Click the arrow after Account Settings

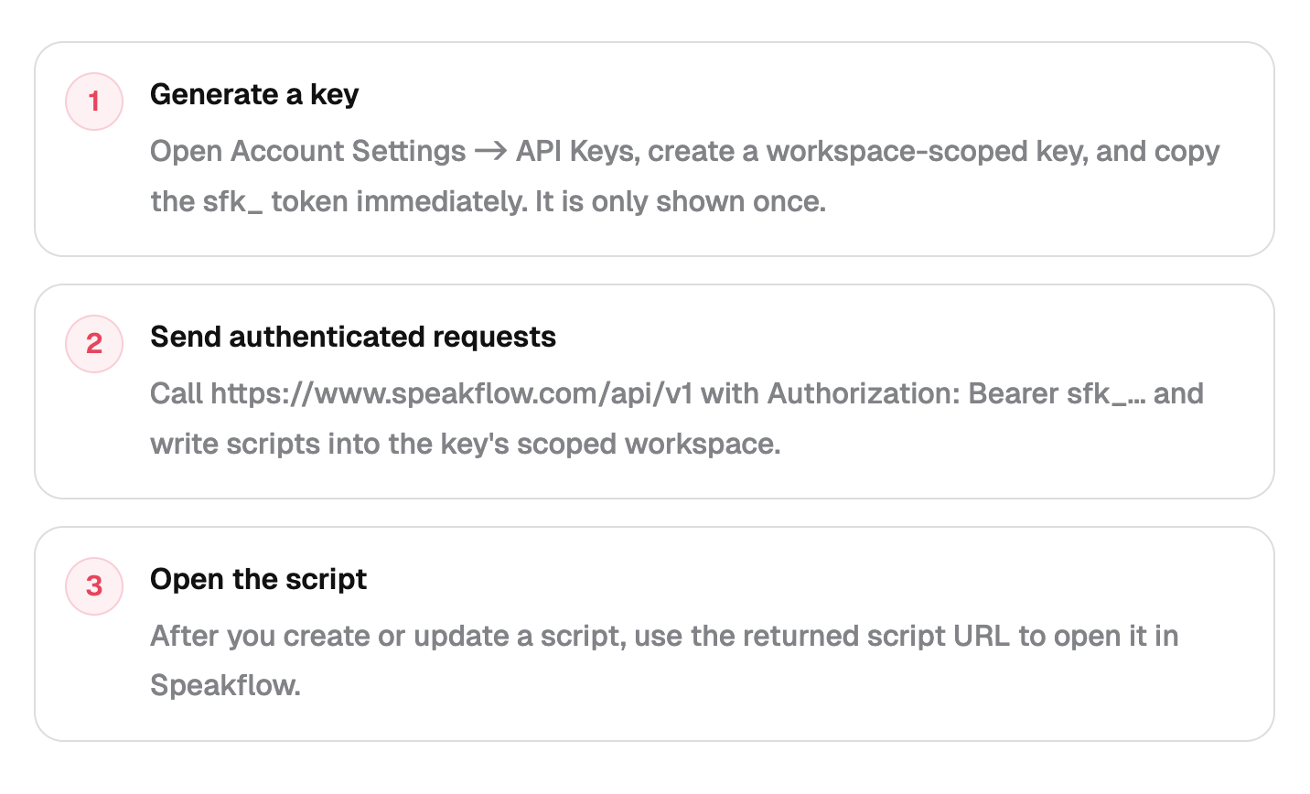coord(491,151)
